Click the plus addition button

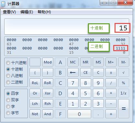pyautogui.click(x=111, y=114)
